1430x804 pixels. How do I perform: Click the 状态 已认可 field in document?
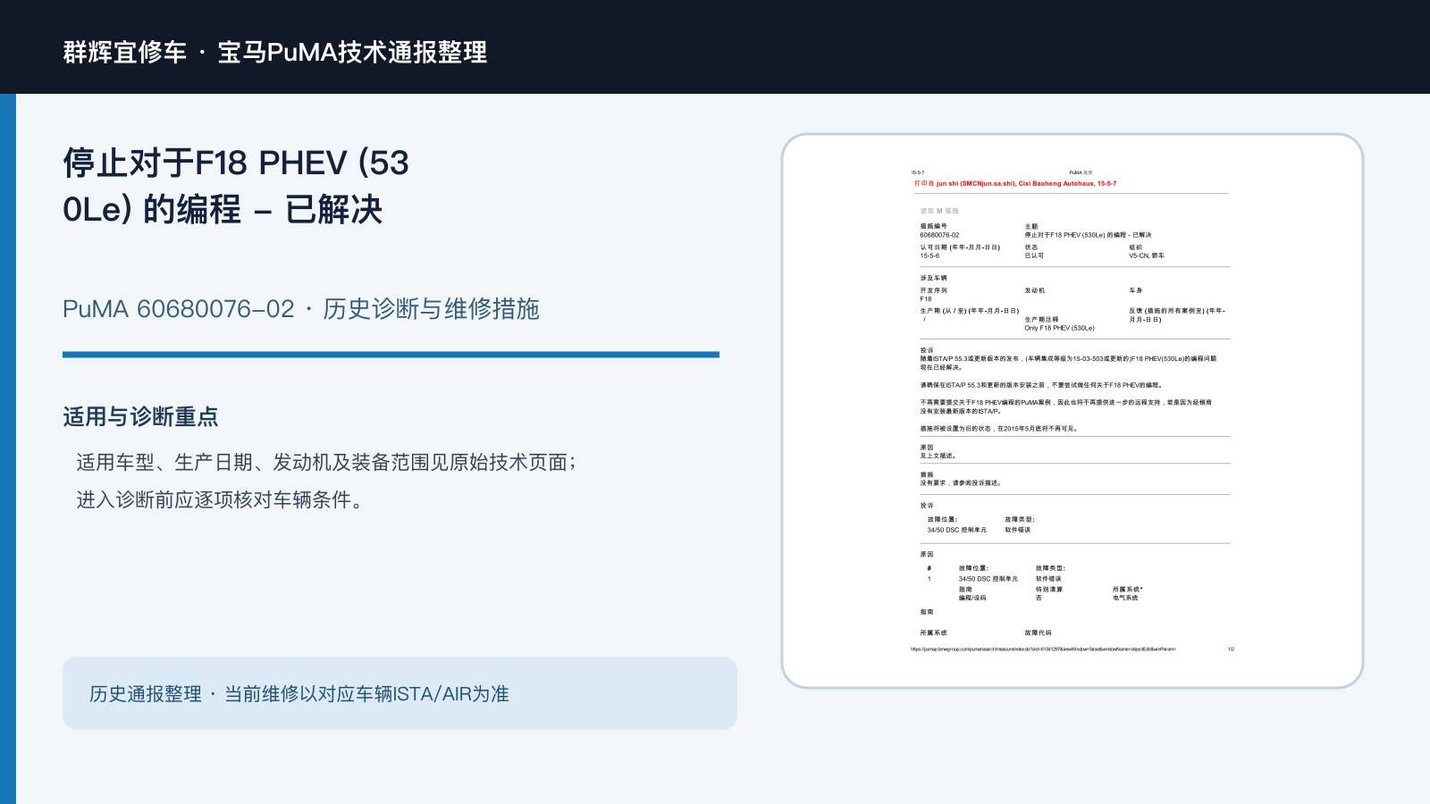(1034, 251)
